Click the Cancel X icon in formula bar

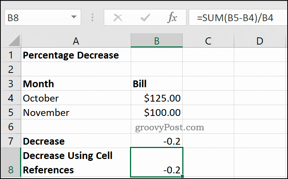[x=118, y=18]
